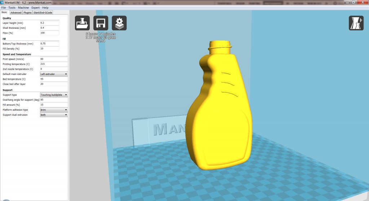Expand the Default main extruder dropdown

(x=54, y=74)
